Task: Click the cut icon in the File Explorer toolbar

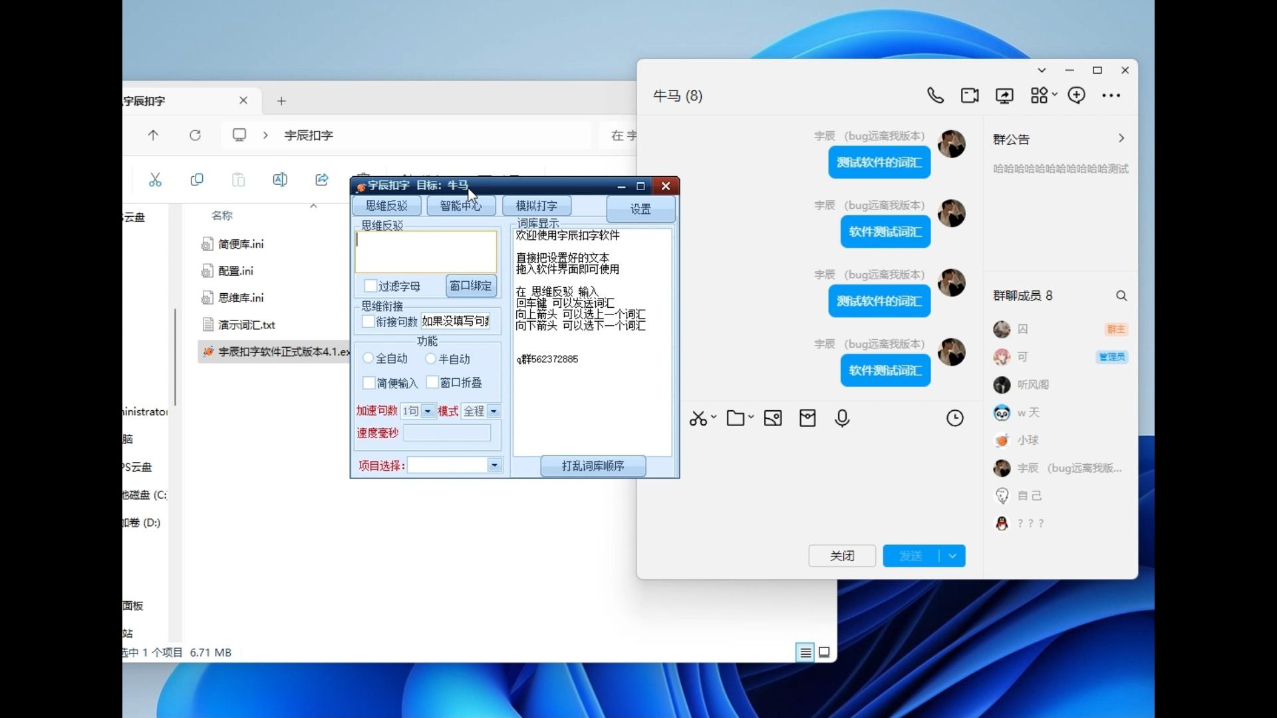Action: click(x=155, y=179)
